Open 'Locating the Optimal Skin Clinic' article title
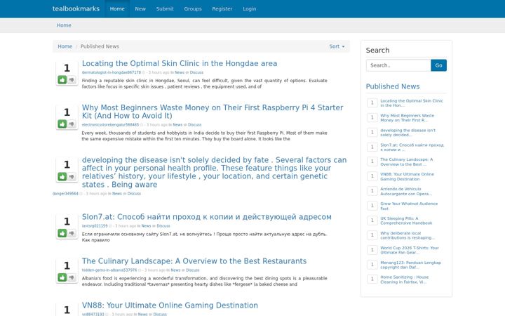This screenshot has width=505, height=316. (180, 63)
